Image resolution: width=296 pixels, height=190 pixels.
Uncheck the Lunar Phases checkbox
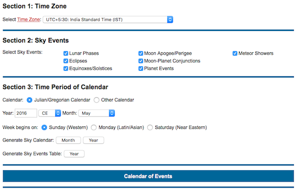point(66,54)
